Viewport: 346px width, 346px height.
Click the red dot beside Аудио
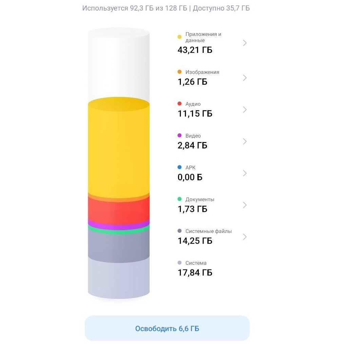point(180,104)
